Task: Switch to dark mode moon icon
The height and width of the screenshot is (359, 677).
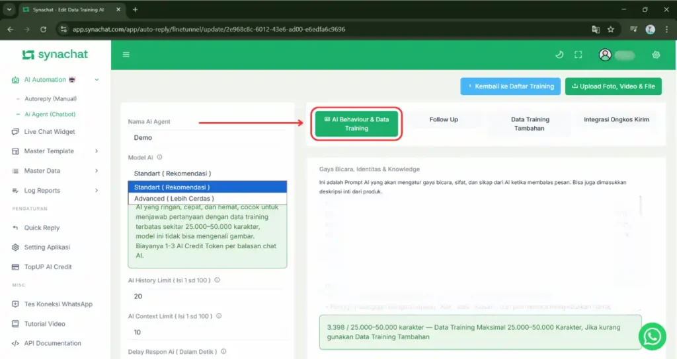Action: click(559, 55)
